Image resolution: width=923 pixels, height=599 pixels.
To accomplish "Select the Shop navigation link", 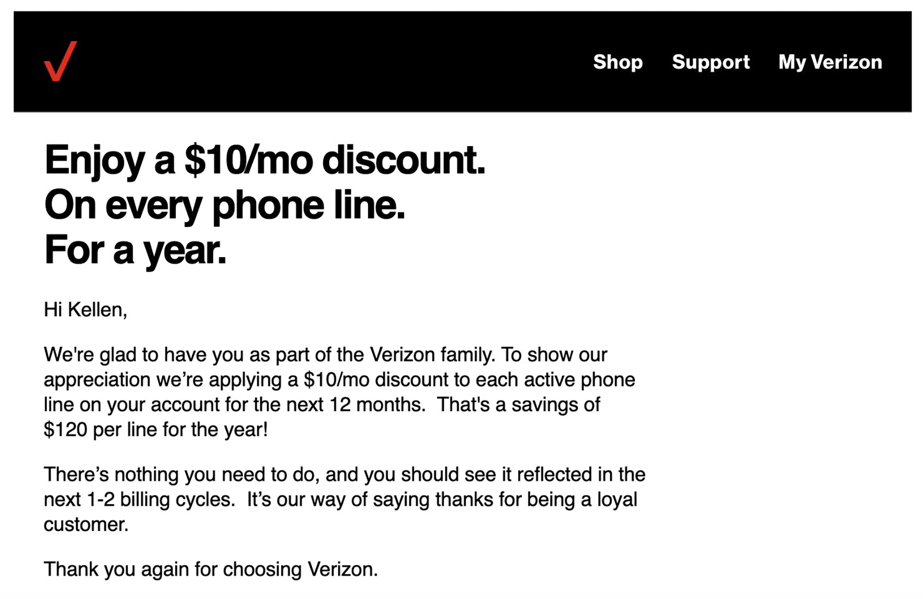I will pyautogui.click(x=618, y=62).
